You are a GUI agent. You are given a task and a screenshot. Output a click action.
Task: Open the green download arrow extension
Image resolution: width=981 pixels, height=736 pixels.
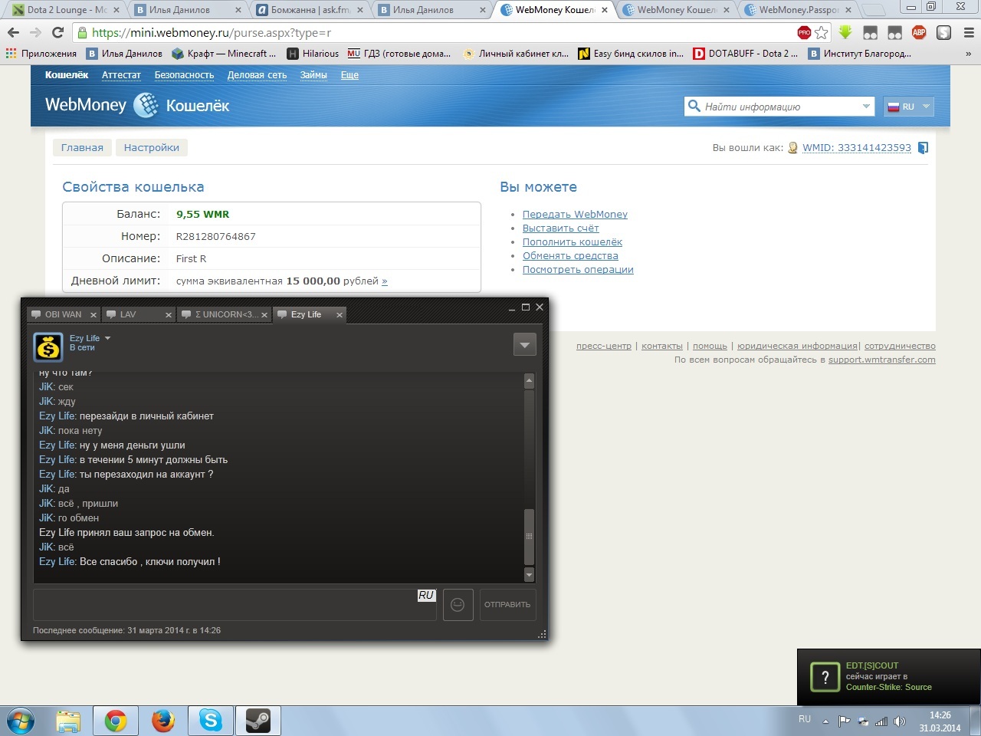click(x=845, y=32)
